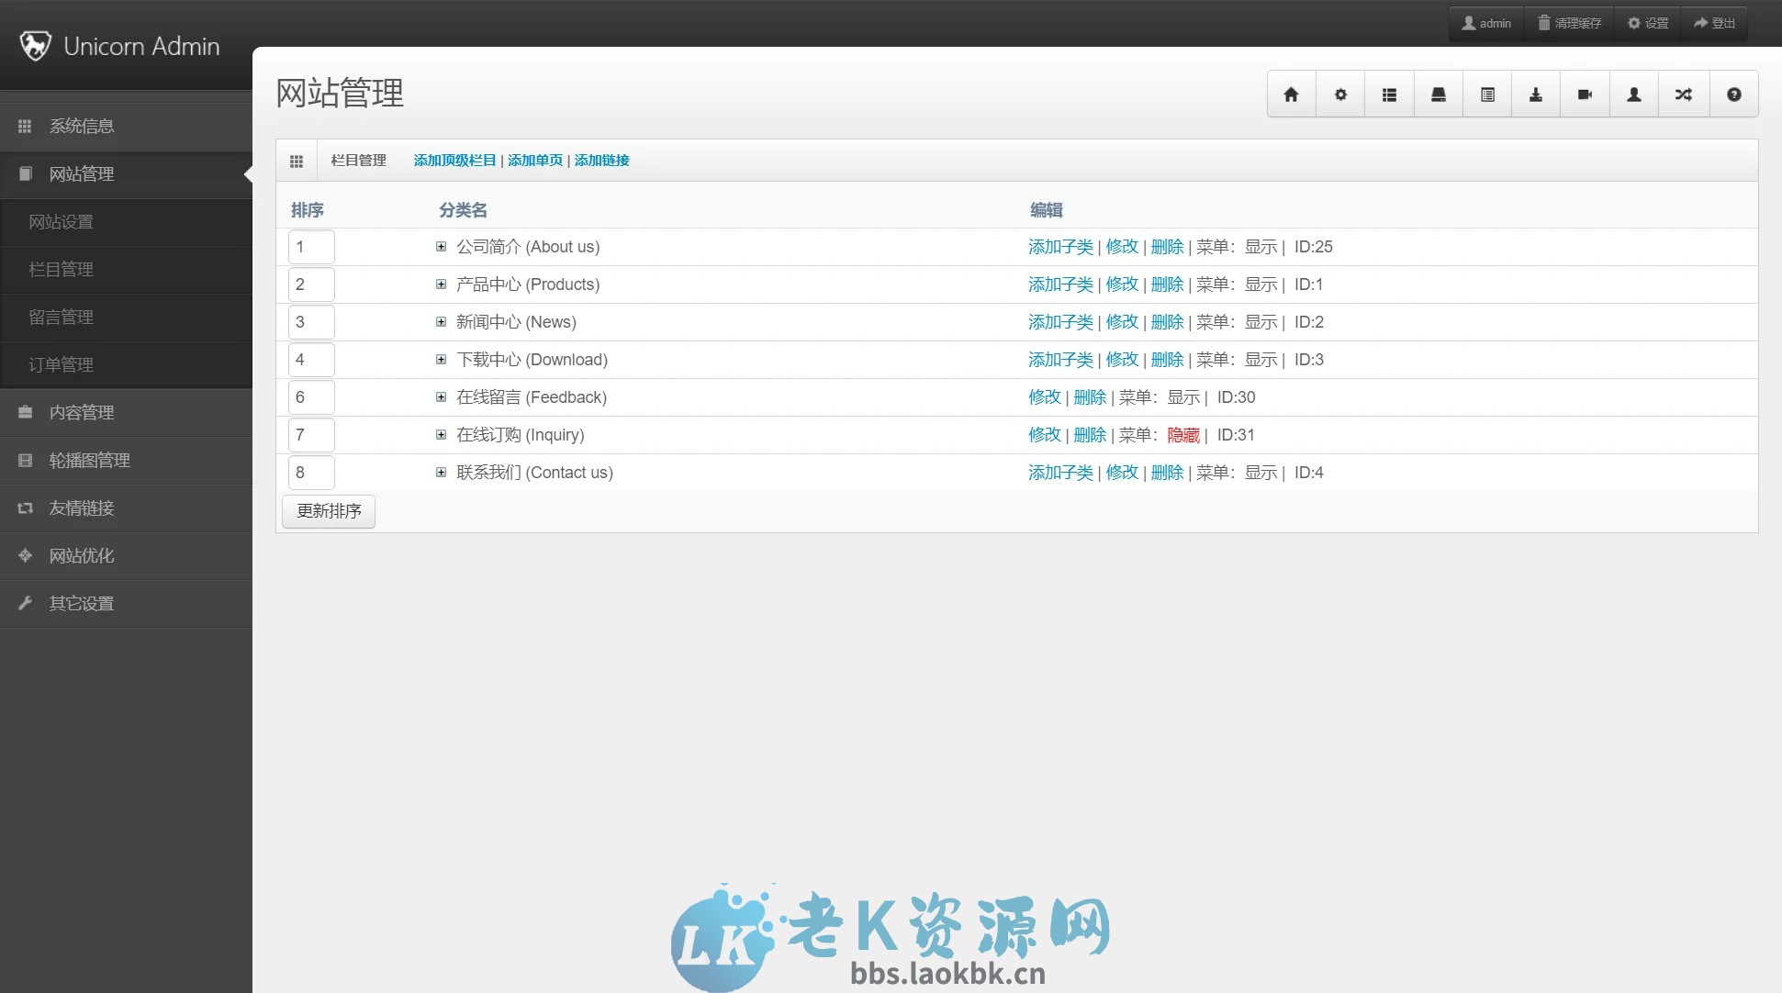The height and width of the screenshot is (993, 1782).
Task: Expand the 公司简介 category tree
Action: (x=442, y=246)
